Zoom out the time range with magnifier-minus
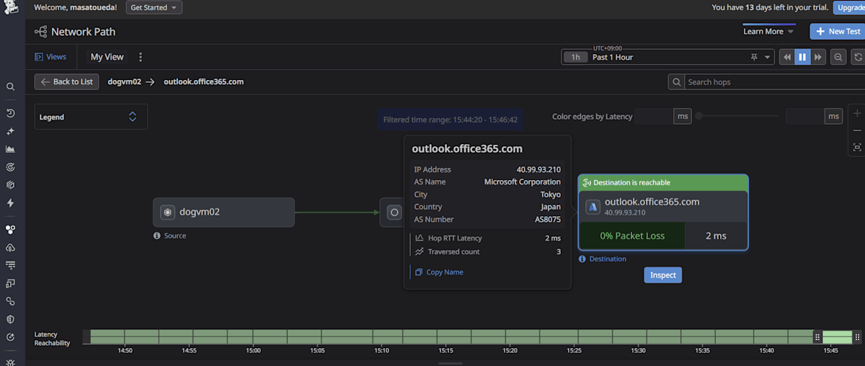 click(x=838, y=57)
